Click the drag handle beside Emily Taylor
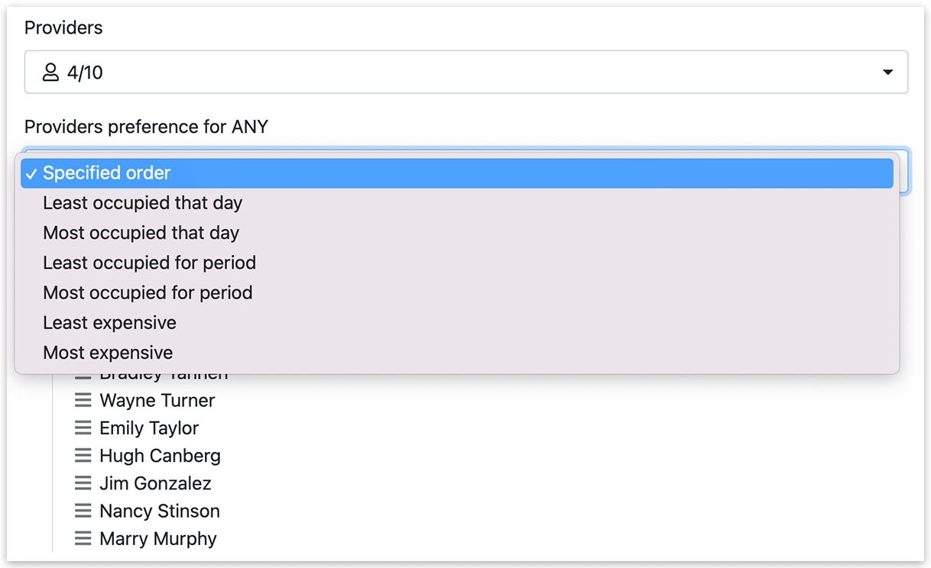 pyautogui.click(x=83, y=428)
